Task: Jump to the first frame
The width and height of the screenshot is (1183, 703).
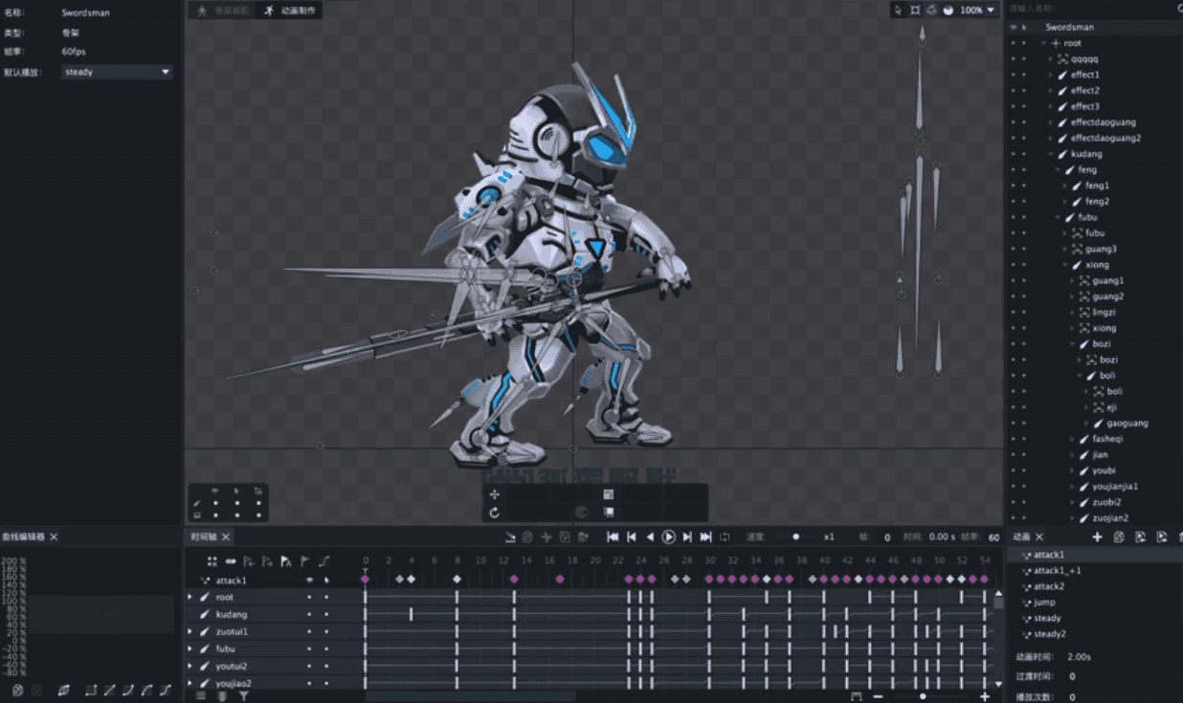Action: pyautogui.click(x=613, y=538)
